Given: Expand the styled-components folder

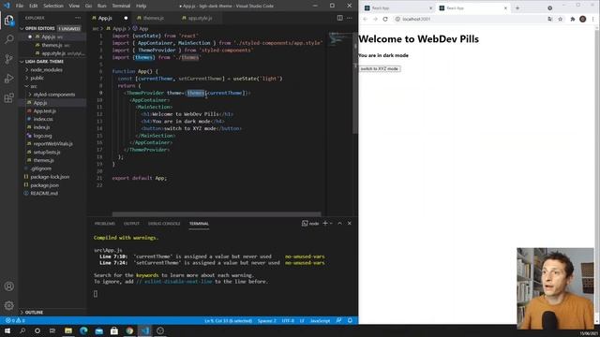Looking at the screenshot, I should pos(54,95).
